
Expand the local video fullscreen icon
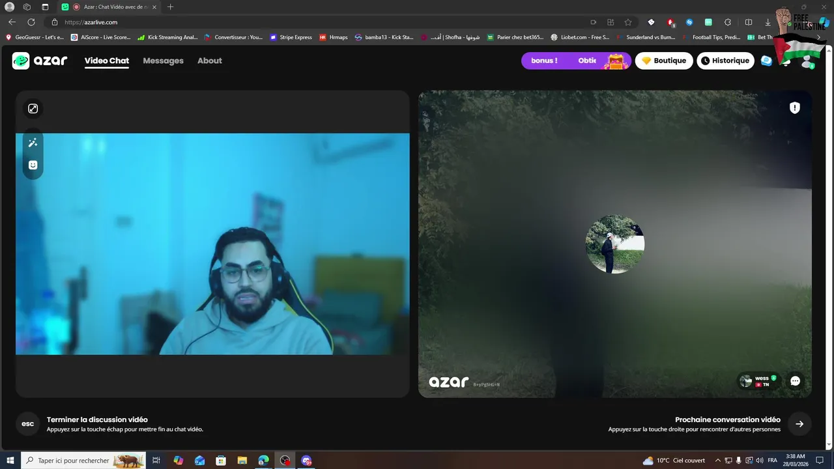coord(33,109)
